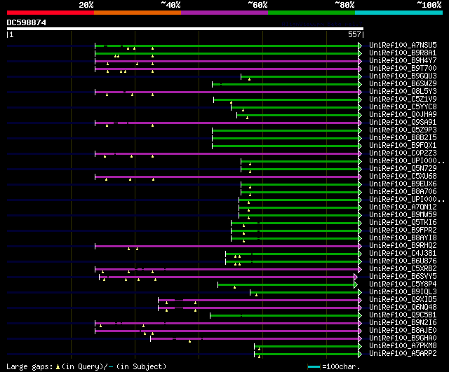449x372 pixels.
Task: Select the UniRef100_Q9XID5 label
Action: (403, 300)
